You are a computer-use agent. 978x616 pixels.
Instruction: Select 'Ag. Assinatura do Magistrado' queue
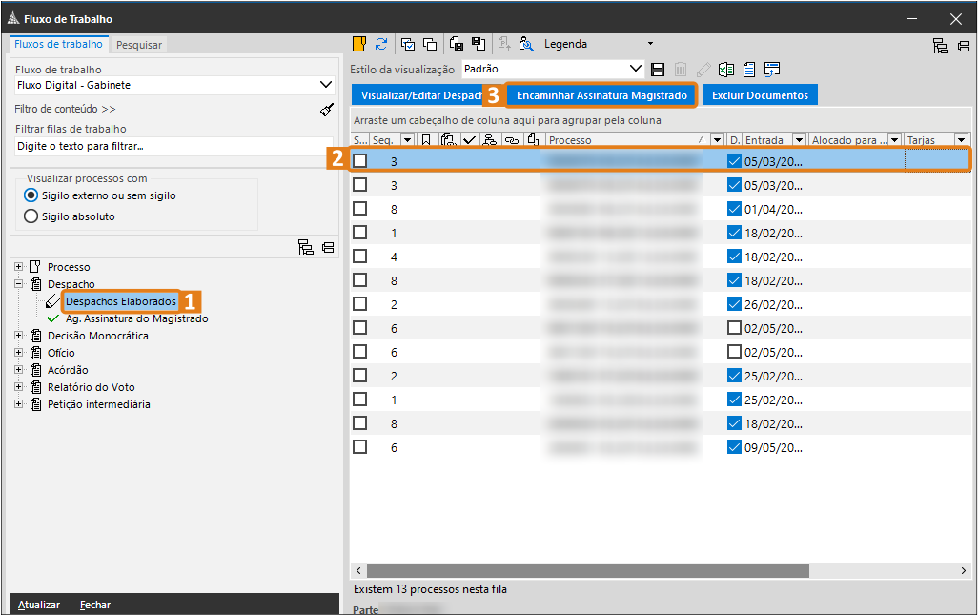(x=136, y=318)
